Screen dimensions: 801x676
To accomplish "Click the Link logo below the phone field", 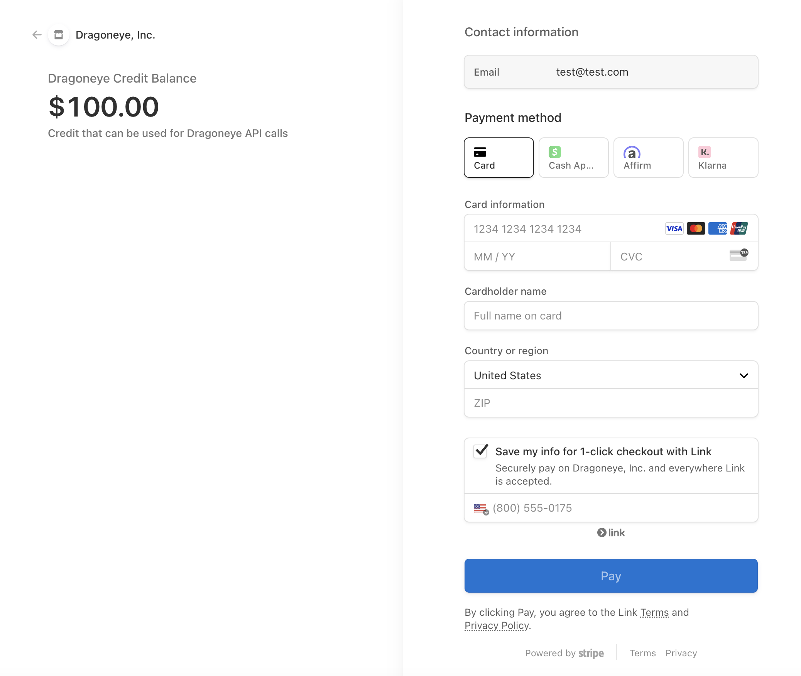I will tap(611, 532).
